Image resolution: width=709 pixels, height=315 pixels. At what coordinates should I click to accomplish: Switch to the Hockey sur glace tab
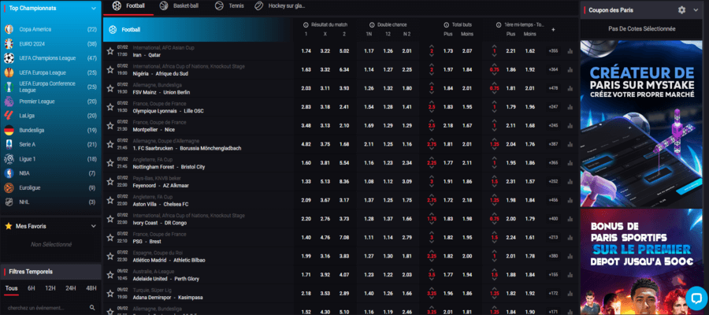[280, 6]
